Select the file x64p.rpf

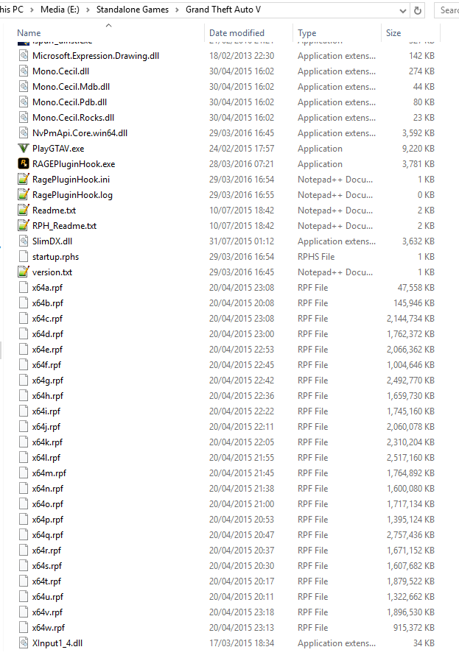[x=48, y=520]
